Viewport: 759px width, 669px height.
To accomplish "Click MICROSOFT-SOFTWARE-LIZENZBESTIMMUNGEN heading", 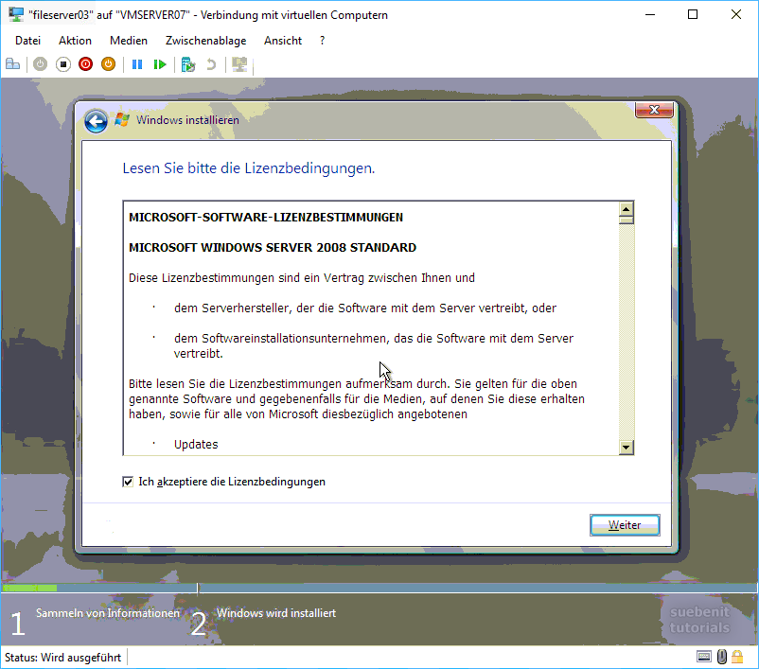I will (266, 218).
